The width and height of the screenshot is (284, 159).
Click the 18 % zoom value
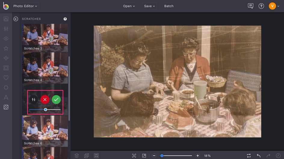(x=207, y=156)
